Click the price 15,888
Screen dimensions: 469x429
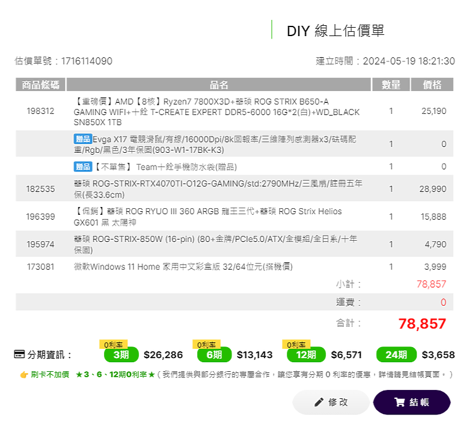point(434,217)
